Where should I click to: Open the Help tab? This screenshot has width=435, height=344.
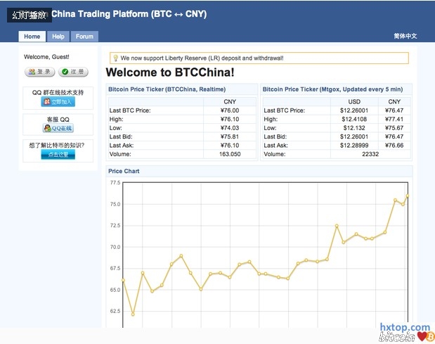[58, 37]
